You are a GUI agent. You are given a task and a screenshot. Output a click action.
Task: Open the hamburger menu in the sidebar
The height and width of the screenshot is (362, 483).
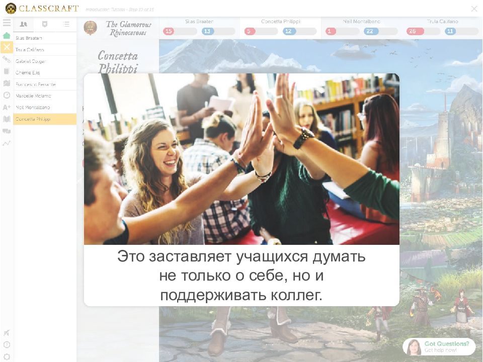point(7,23)
